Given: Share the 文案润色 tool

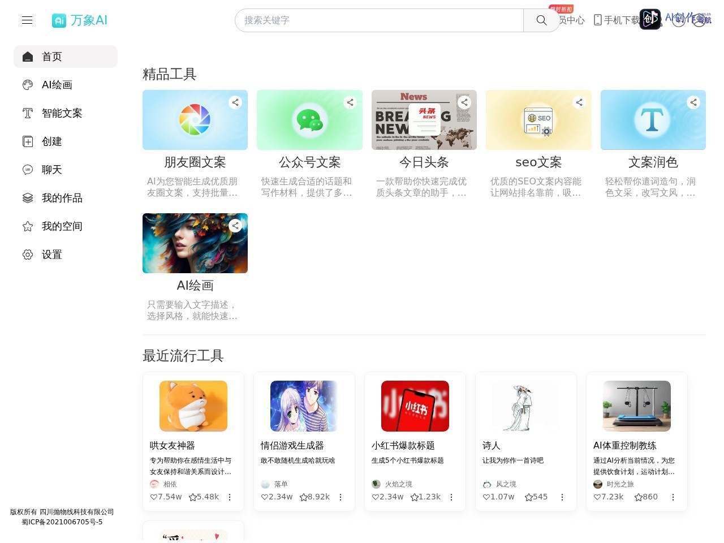Looking at the screenshot, I should 693,102.
